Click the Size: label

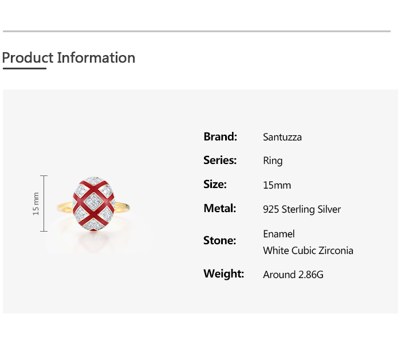tap(215, 185)
